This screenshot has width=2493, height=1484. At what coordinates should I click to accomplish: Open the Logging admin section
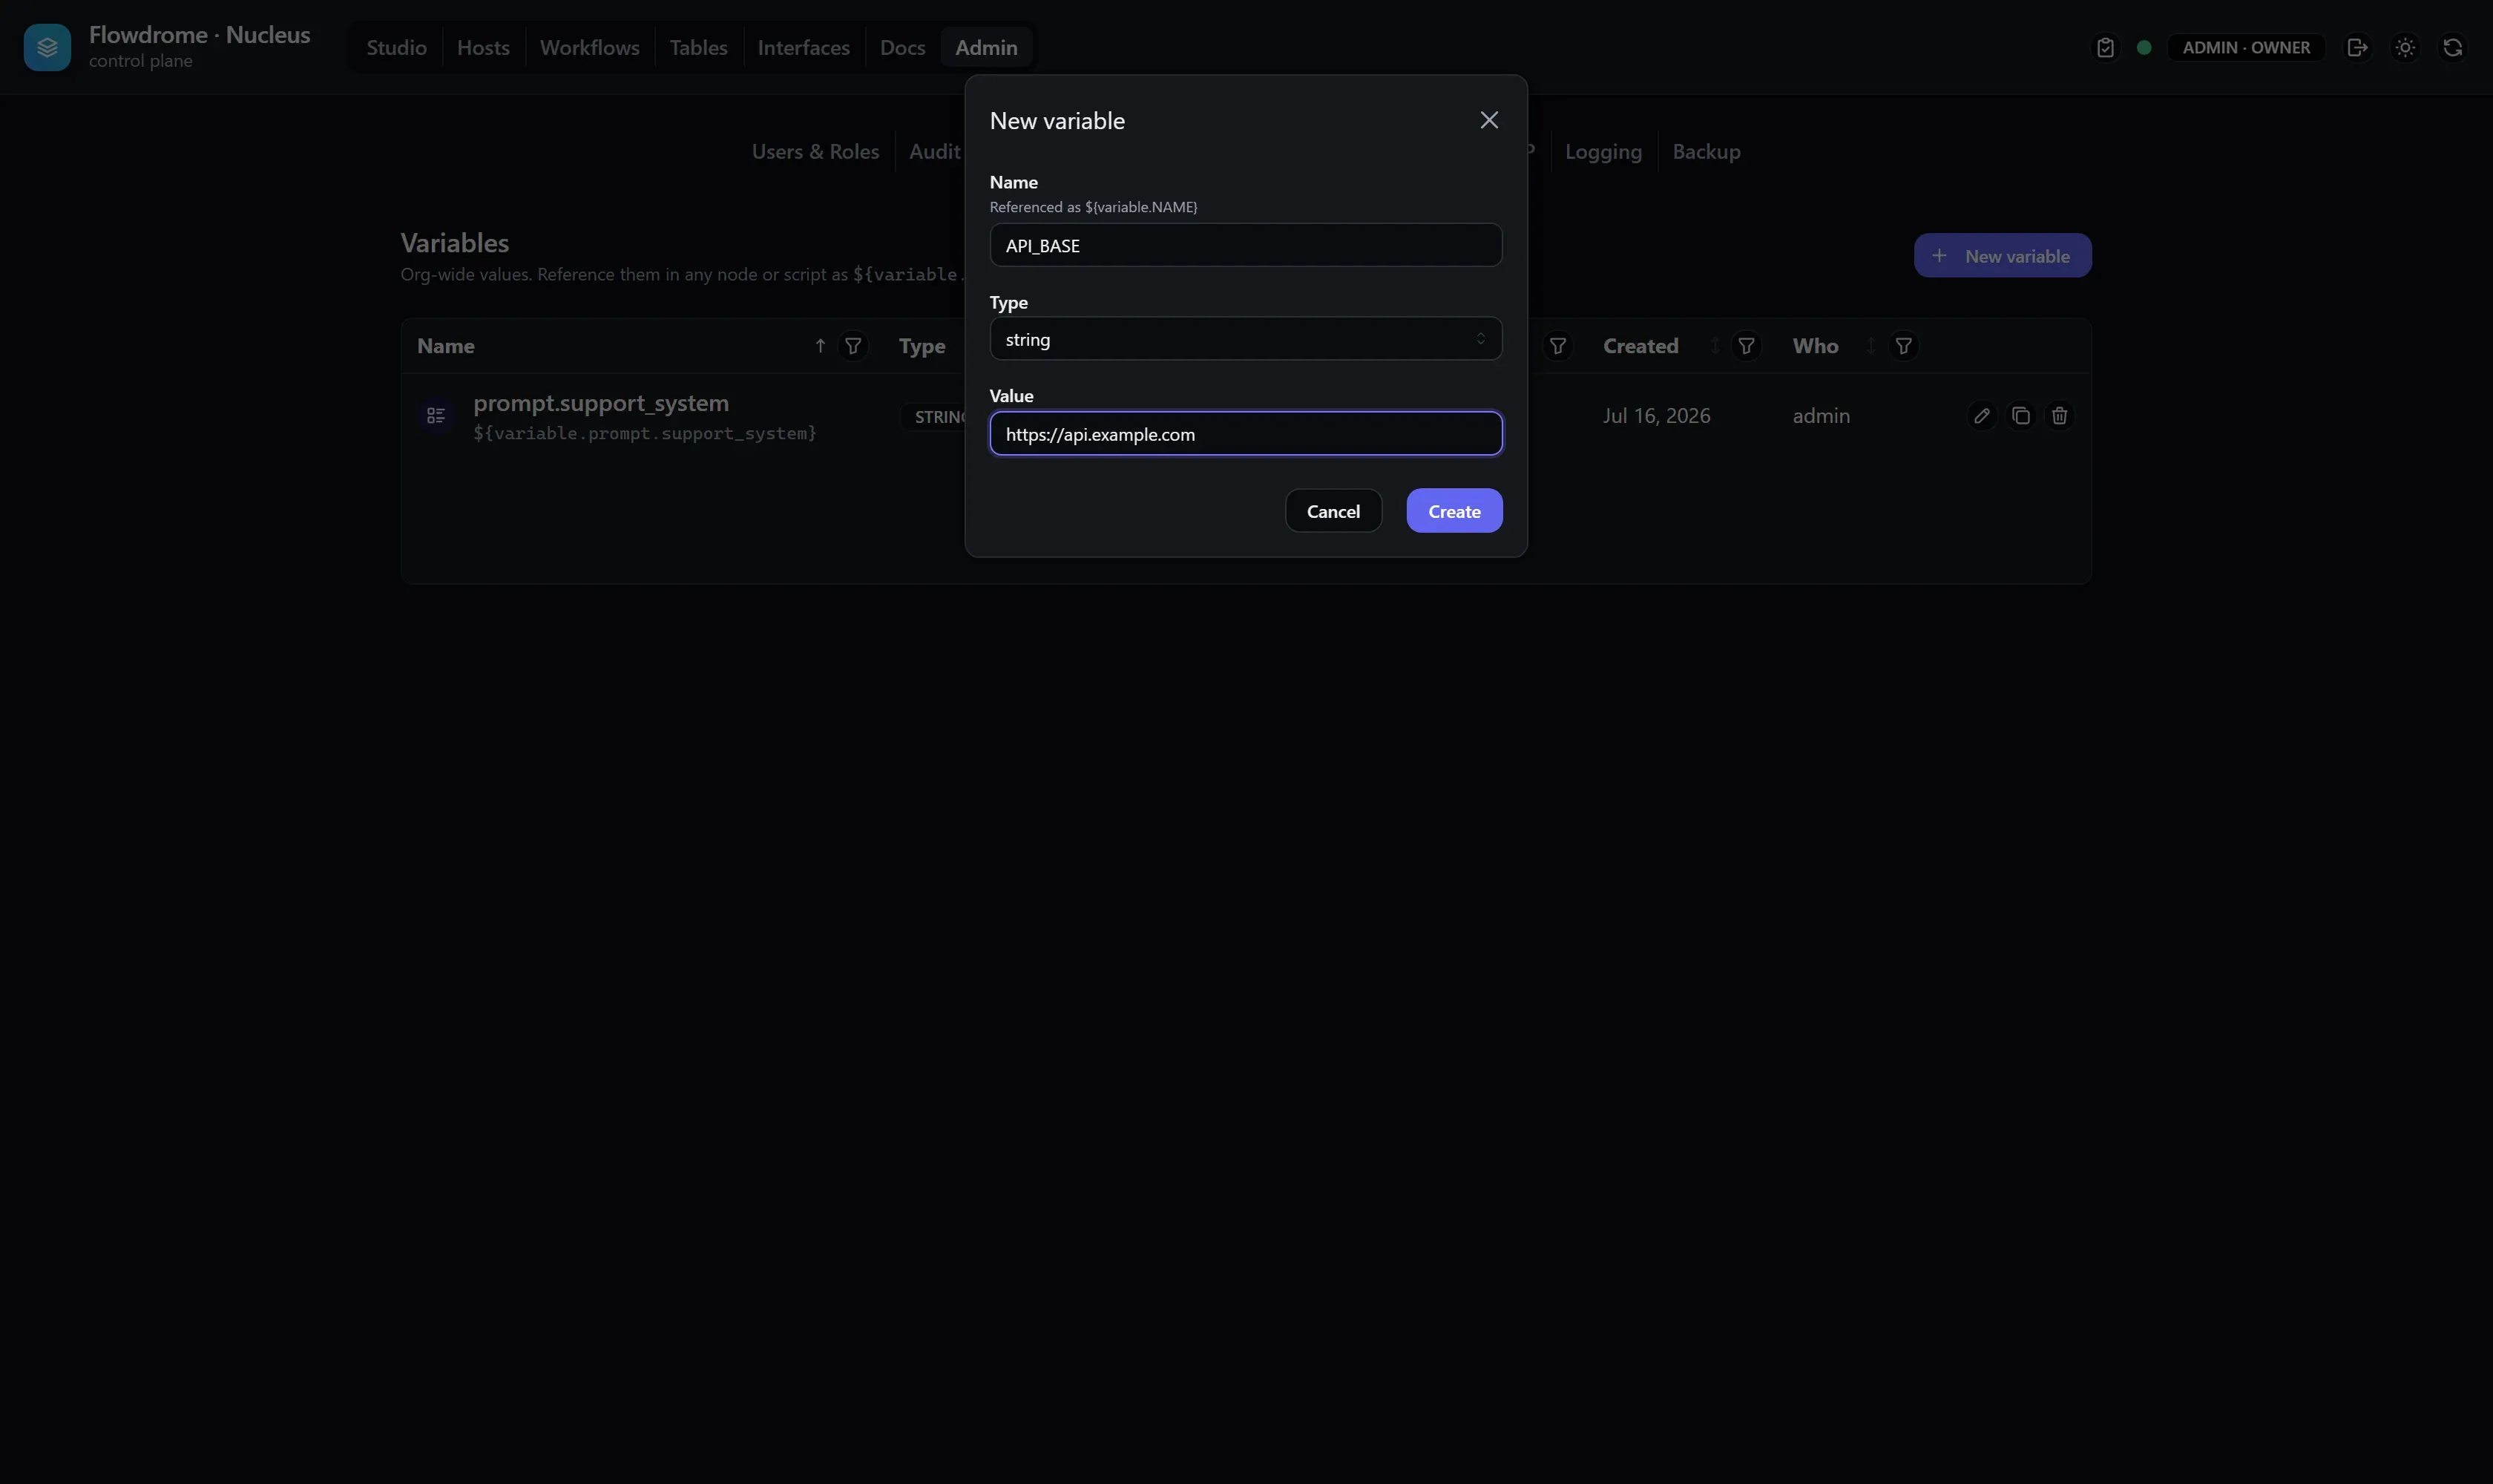(1603, 151)
